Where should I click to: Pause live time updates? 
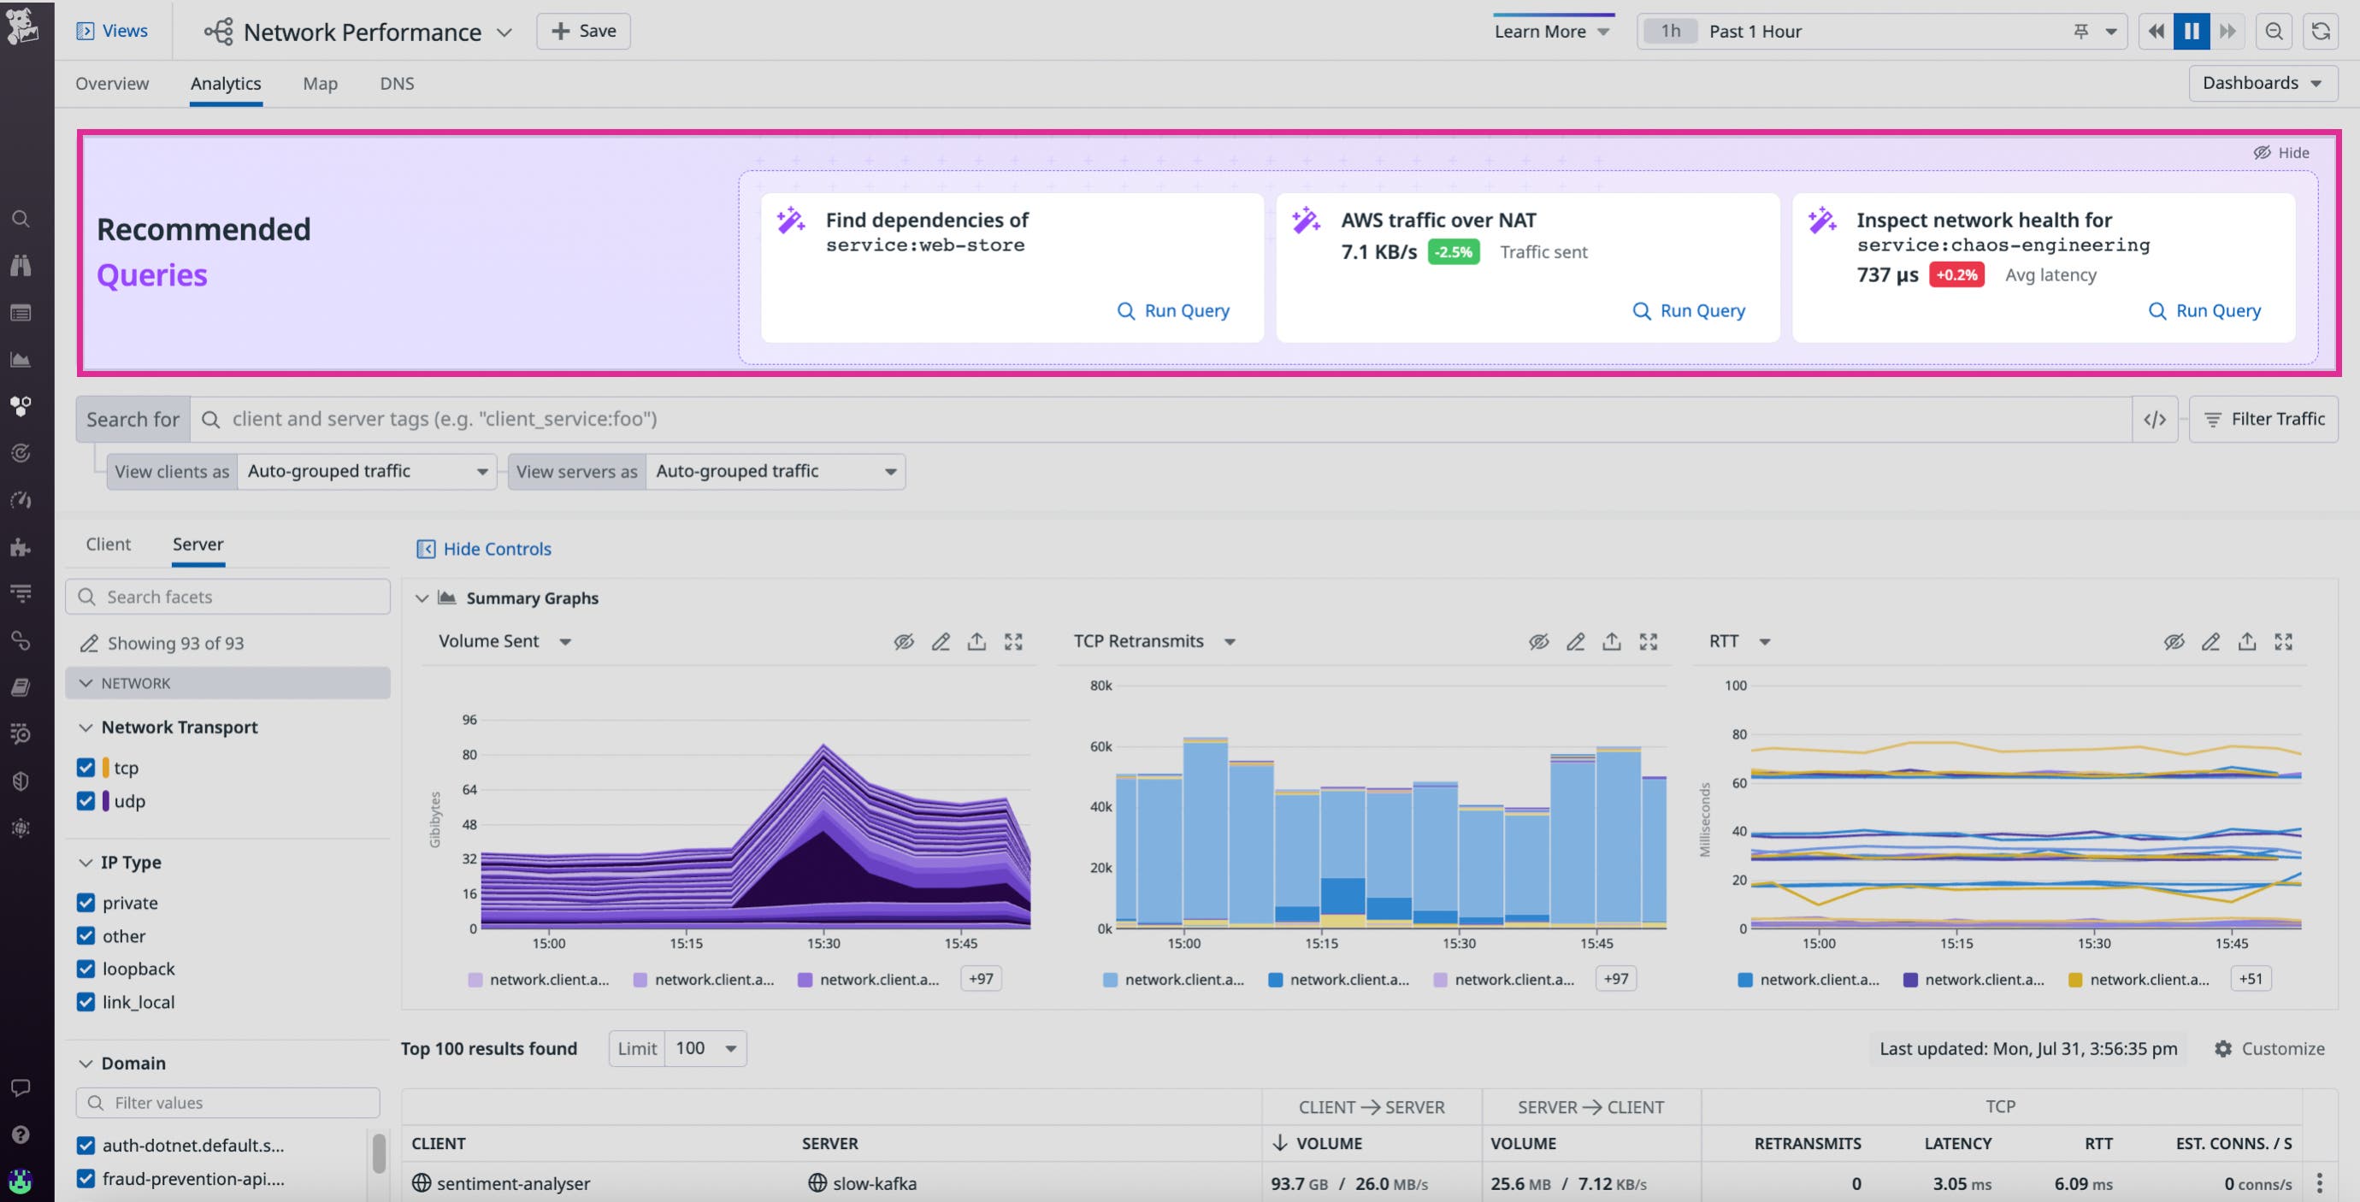(2192, 31)
